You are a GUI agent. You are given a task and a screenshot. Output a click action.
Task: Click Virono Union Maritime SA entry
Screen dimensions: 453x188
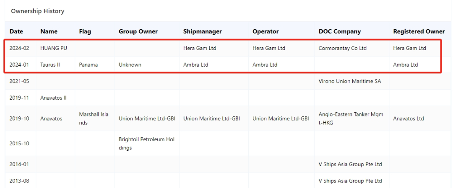349,81
